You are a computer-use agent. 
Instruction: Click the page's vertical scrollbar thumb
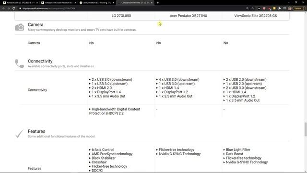pyautogui.click(x=306, y=129)
